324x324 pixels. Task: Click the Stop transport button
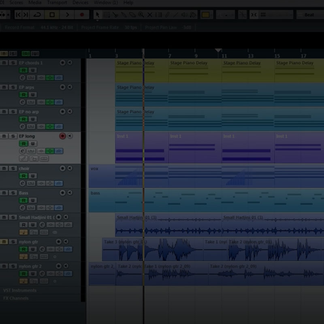(52, 15)
